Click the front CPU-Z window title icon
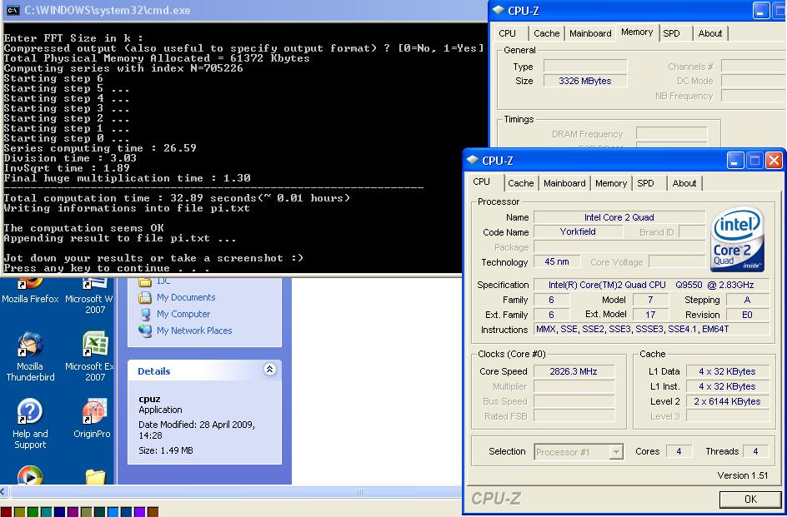The width and height of the screenshot is (787, 517). click(x=473, y=161)
